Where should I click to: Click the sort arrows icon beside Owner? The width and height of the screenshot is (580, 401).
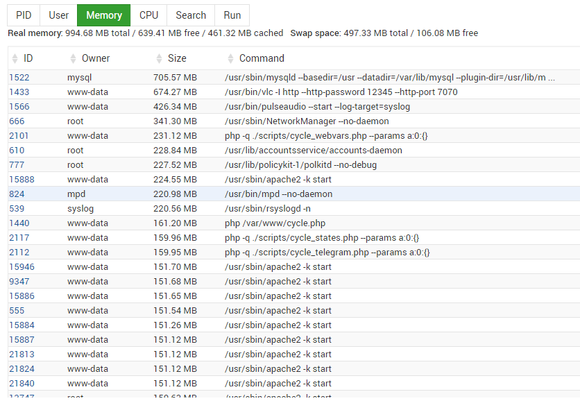73,59
